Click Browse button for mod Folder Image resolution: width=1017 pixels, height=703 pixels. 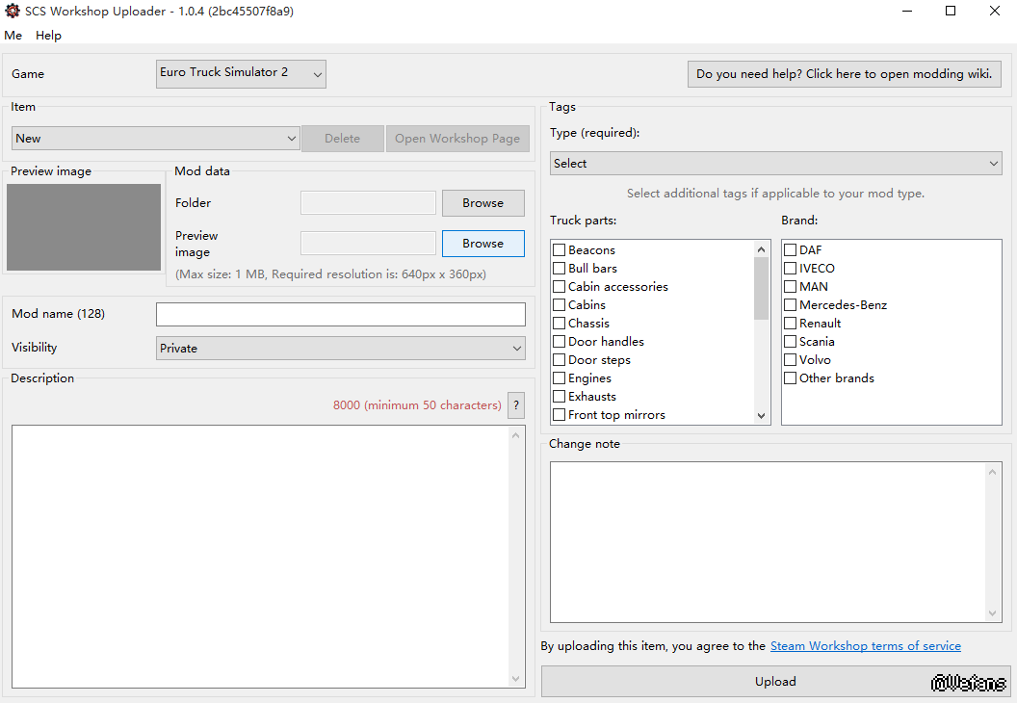pyautogui.click(x=482, y=203)
